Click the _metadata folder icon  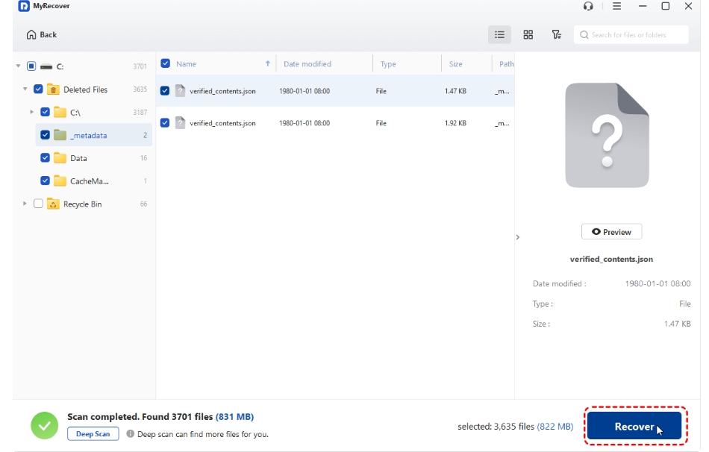tap(60, 135)
